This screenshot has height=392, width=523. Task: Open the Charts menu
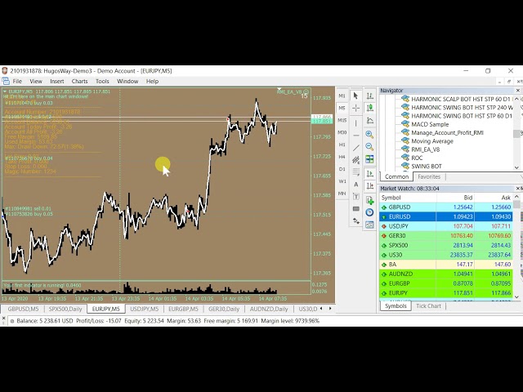pyautogui.click(x=79, y=82)
